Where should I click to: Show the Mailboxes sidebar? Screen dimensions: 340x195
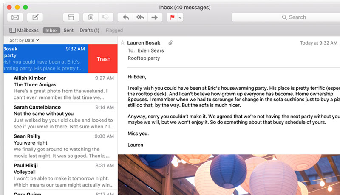click(x=24, y=30)
